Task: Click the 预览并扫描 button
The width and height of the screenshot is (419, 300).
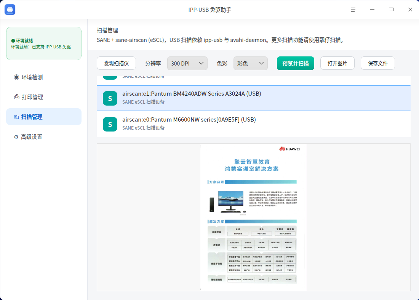Action: pyautogui.click(x=295, y=63)
